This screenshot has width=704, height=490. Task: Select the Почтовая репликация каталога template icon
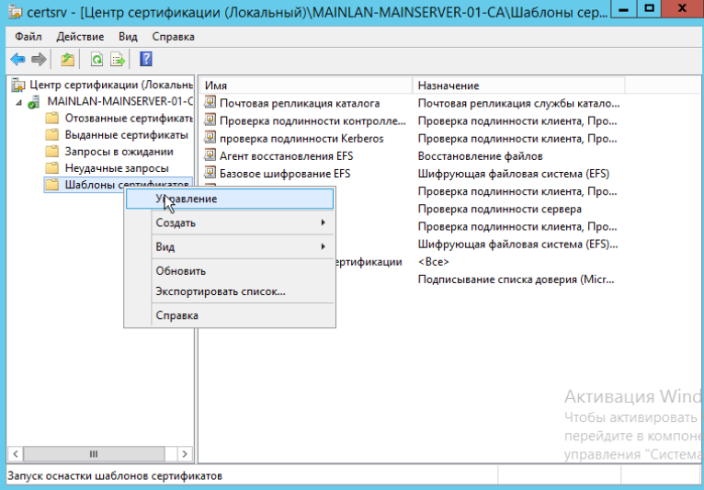click(210, 103)
